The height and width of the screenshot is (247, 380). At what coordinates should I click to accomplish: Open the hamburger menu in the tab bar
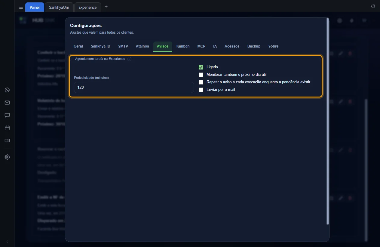coord(21,7)
